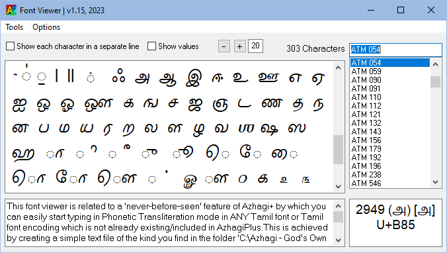Select ATM 121 in the font list
The image size is (447, 253).
coord(390,114)
